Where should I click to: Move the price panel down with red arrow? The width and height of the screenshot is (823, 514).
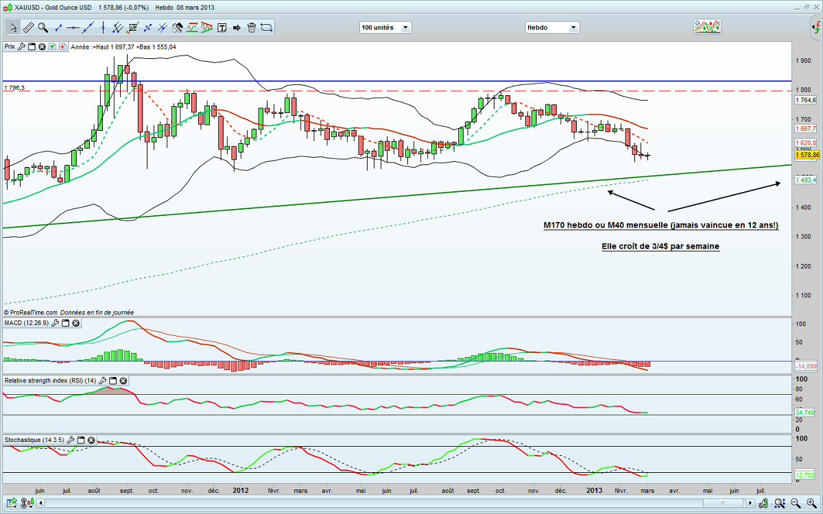click(62, 47)
